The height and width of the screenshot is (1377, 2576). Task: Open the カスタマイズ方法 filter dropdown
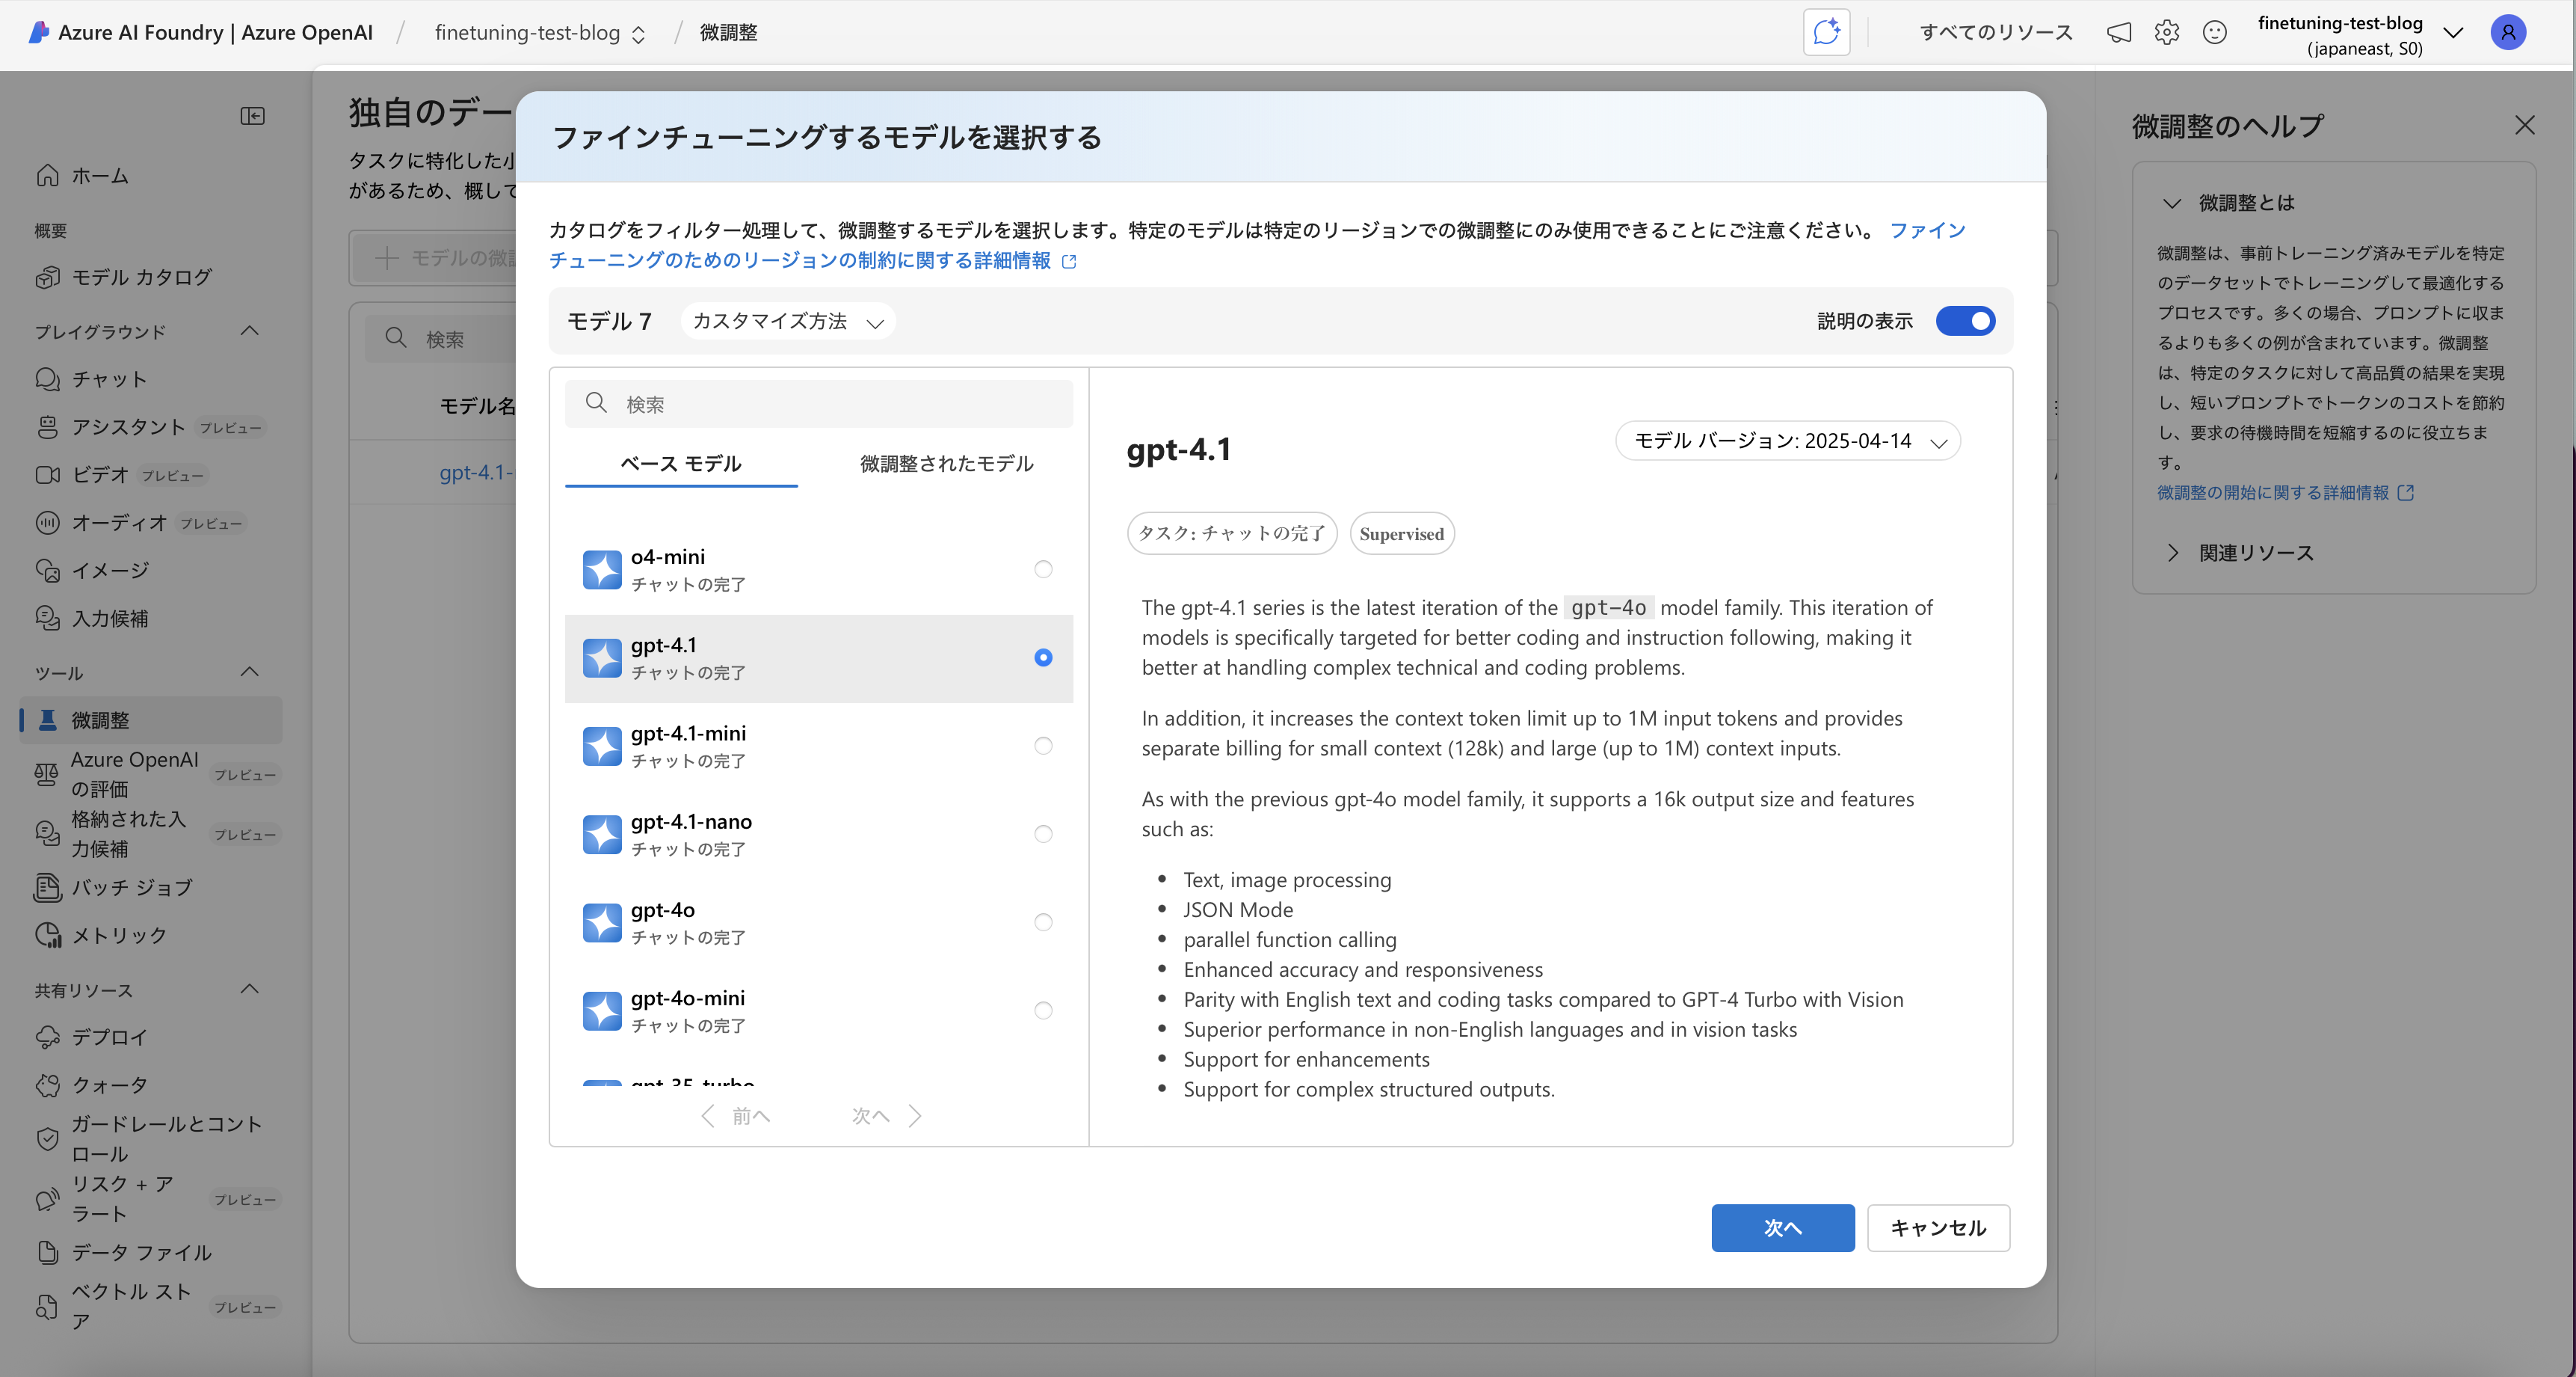coord(788,321)
